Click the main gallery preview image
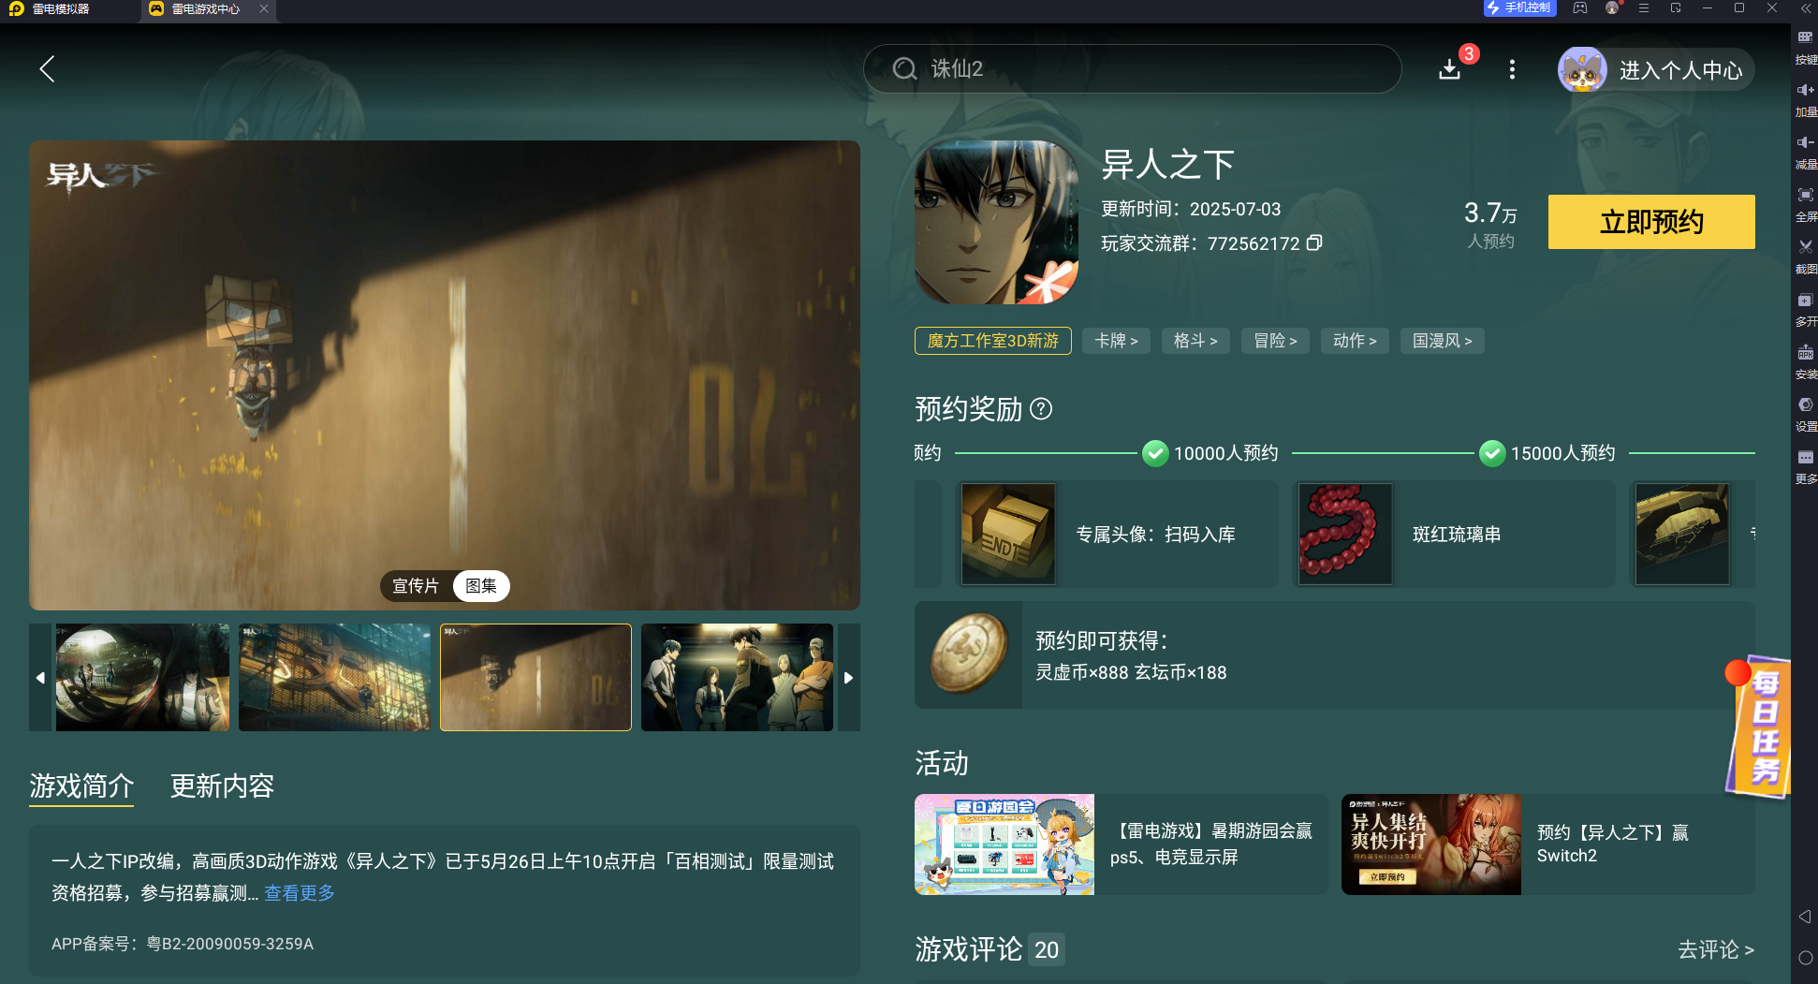Screen dimensions: 1818x984 445,375
